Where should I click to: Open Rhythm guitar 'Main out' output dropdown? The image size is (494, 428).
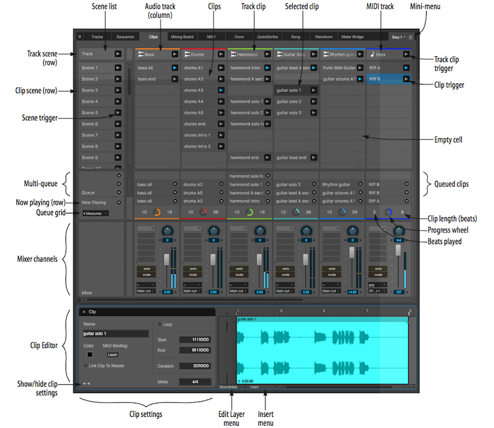331,291
